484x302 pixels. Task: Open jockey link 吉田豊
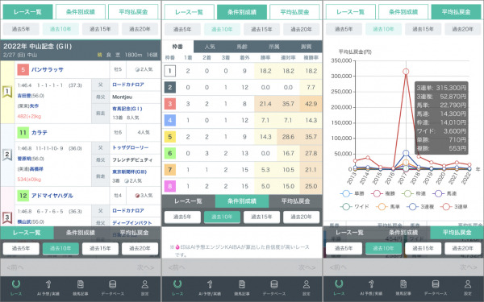tap(24, 96)
